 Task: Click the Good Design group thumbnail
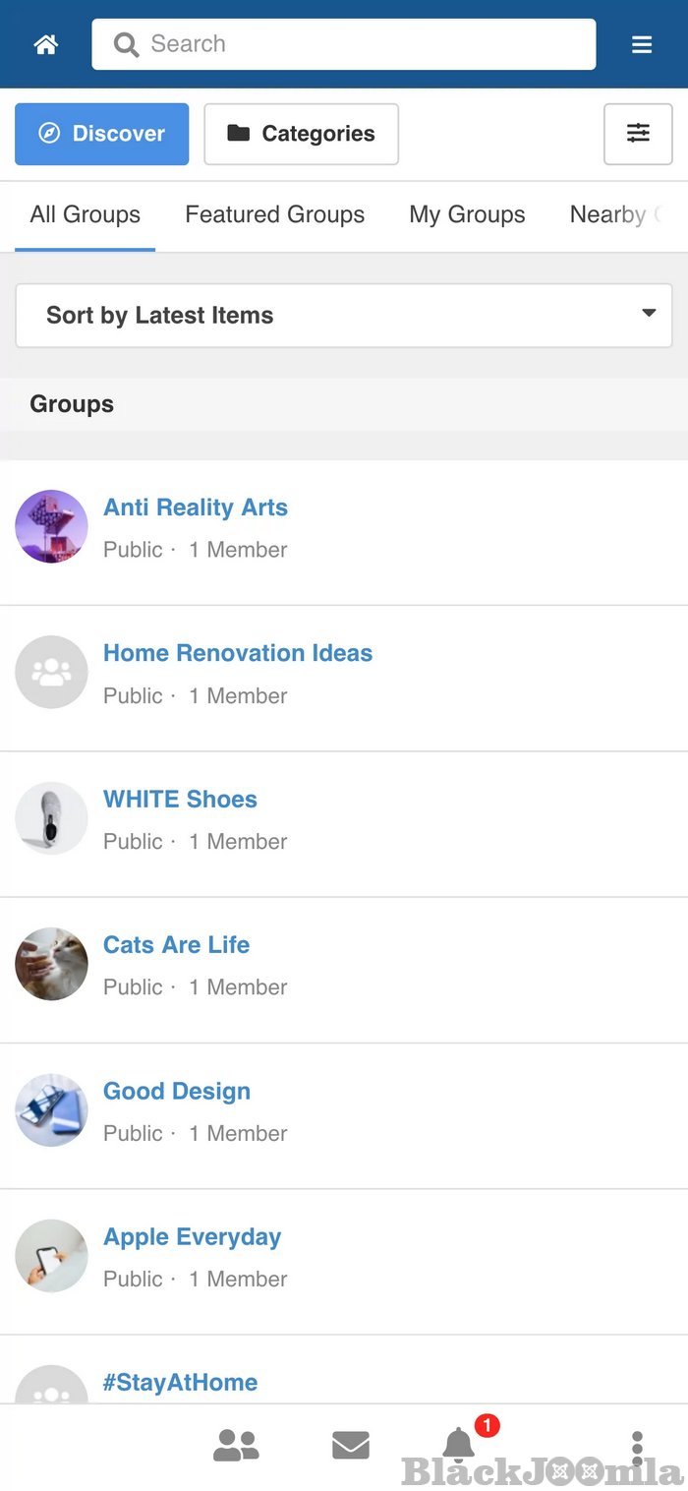coord(51,1110)
